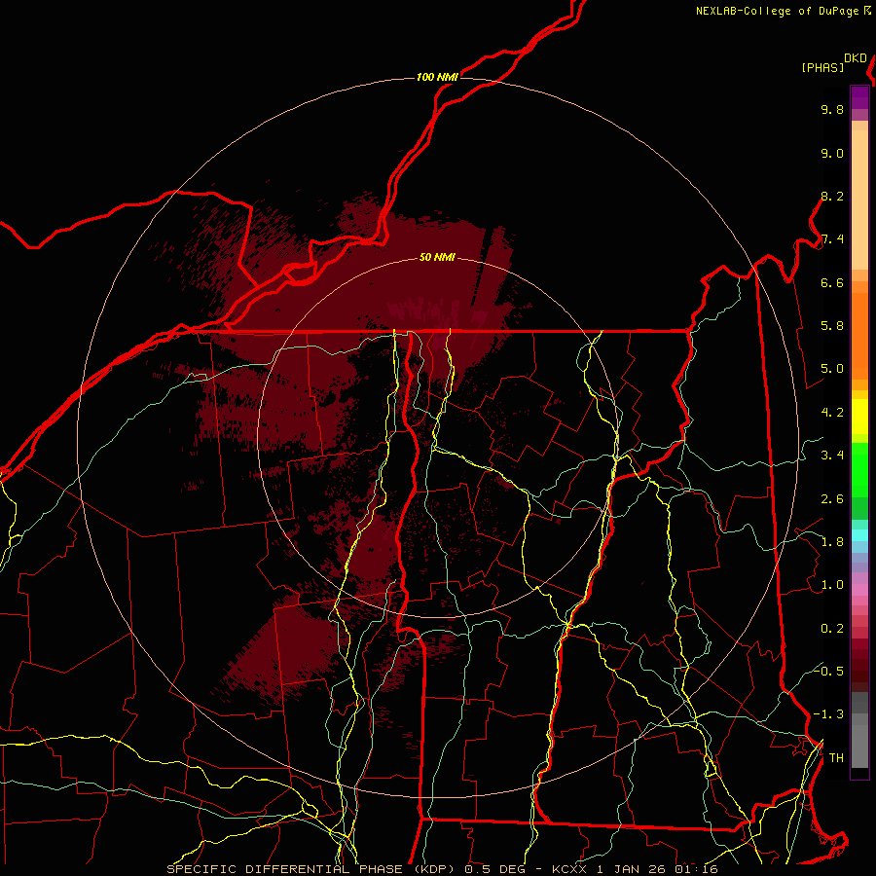Click the DKD label above the color scale
Image resolution: width=876 pixels, height=876 pixels.
click(856, 58)
